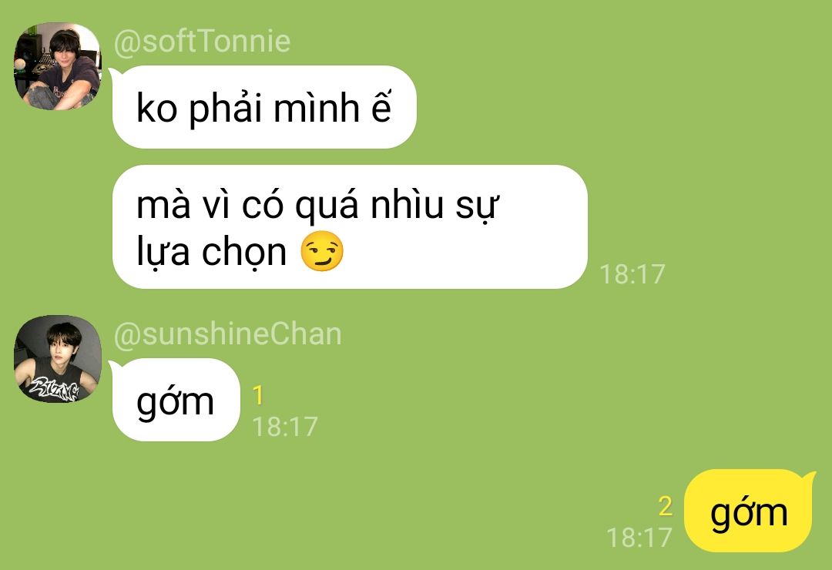The height and width of the screenshot is (570, 832).
Task: Click the word "nhìu" in long message
Action: (x=407, y=205)
